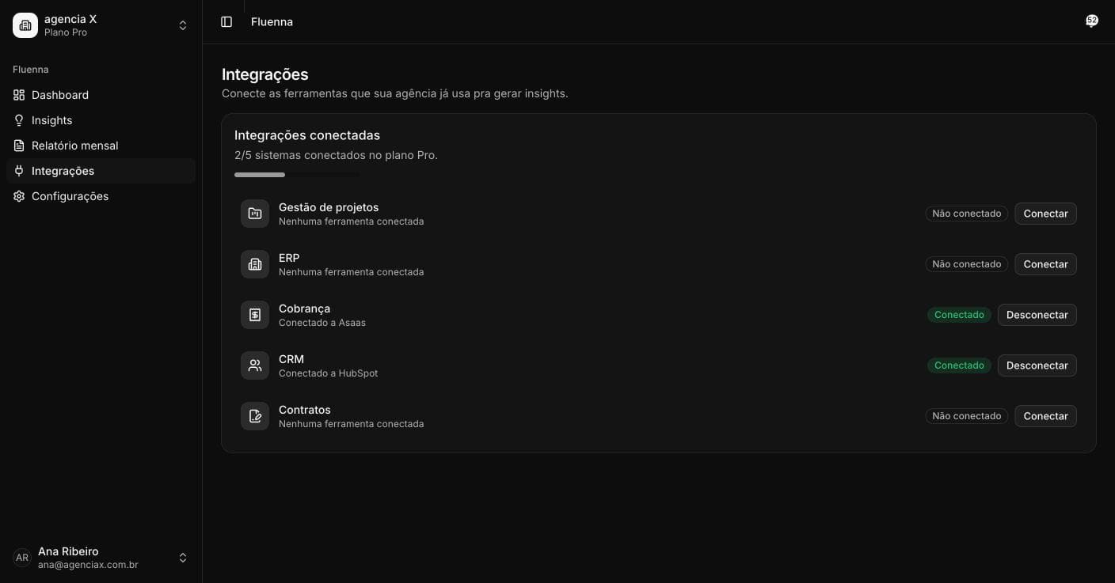Open the Dashboard page
The image size is (1115, 583).
pos(101,95)
